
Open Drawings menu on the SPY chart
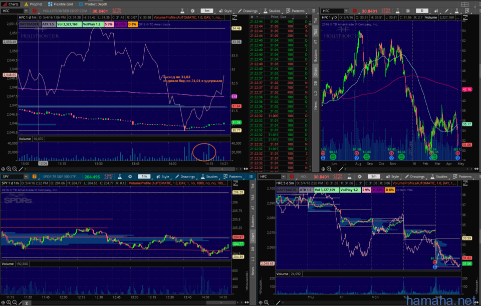coord(185,176)
